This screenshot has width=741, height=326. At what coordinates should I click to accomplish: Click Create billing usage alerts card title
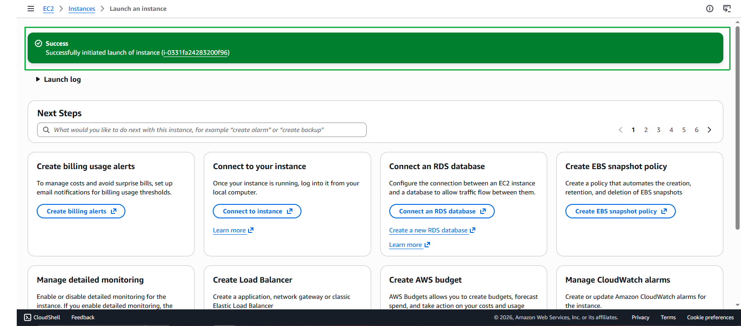click(x=86, y=166)
